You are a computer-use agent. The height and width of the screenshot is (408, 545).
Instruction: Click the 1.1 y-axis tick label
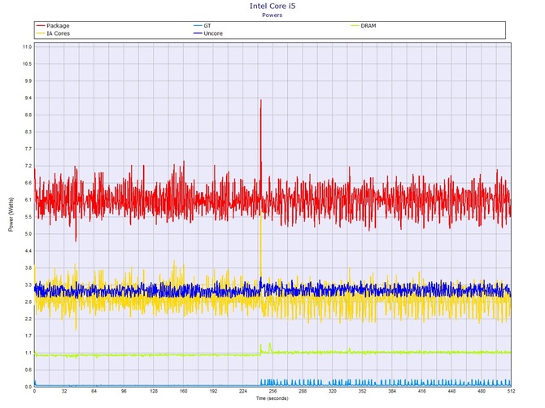[x=28, y=353]
